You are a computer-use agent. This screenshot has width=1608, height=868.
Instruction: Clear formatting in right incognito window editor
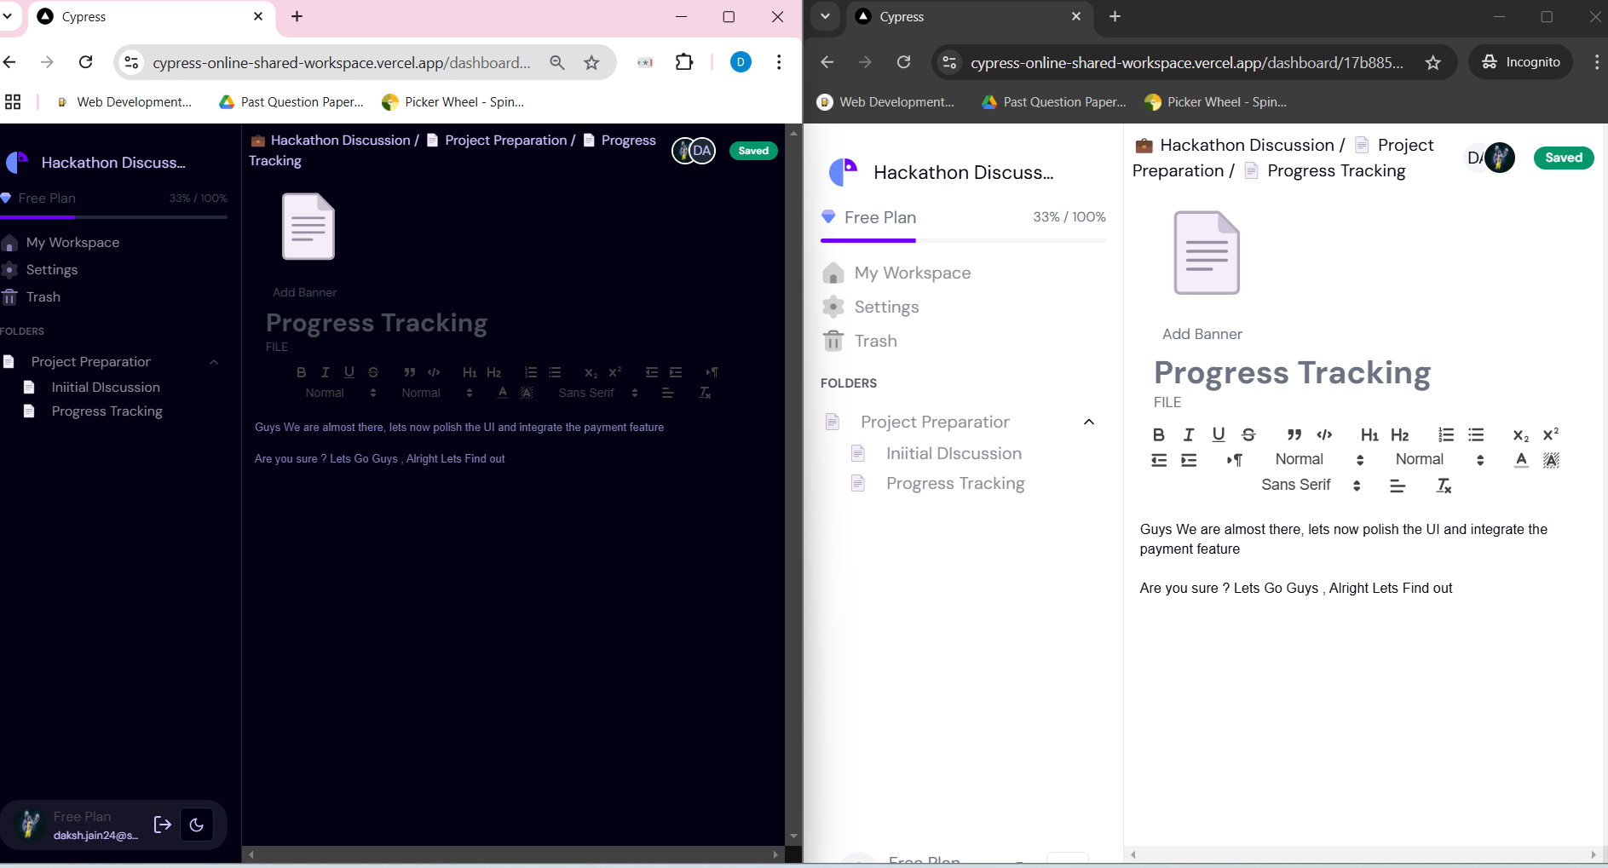[1444, 486]
